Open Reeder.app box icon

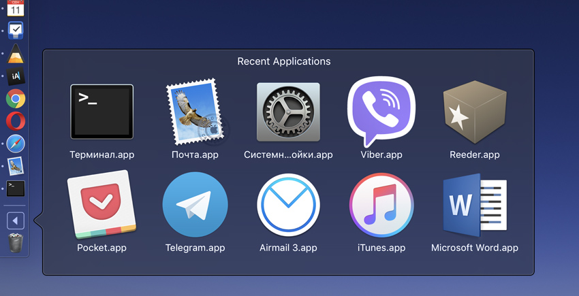tap(475, 112)
